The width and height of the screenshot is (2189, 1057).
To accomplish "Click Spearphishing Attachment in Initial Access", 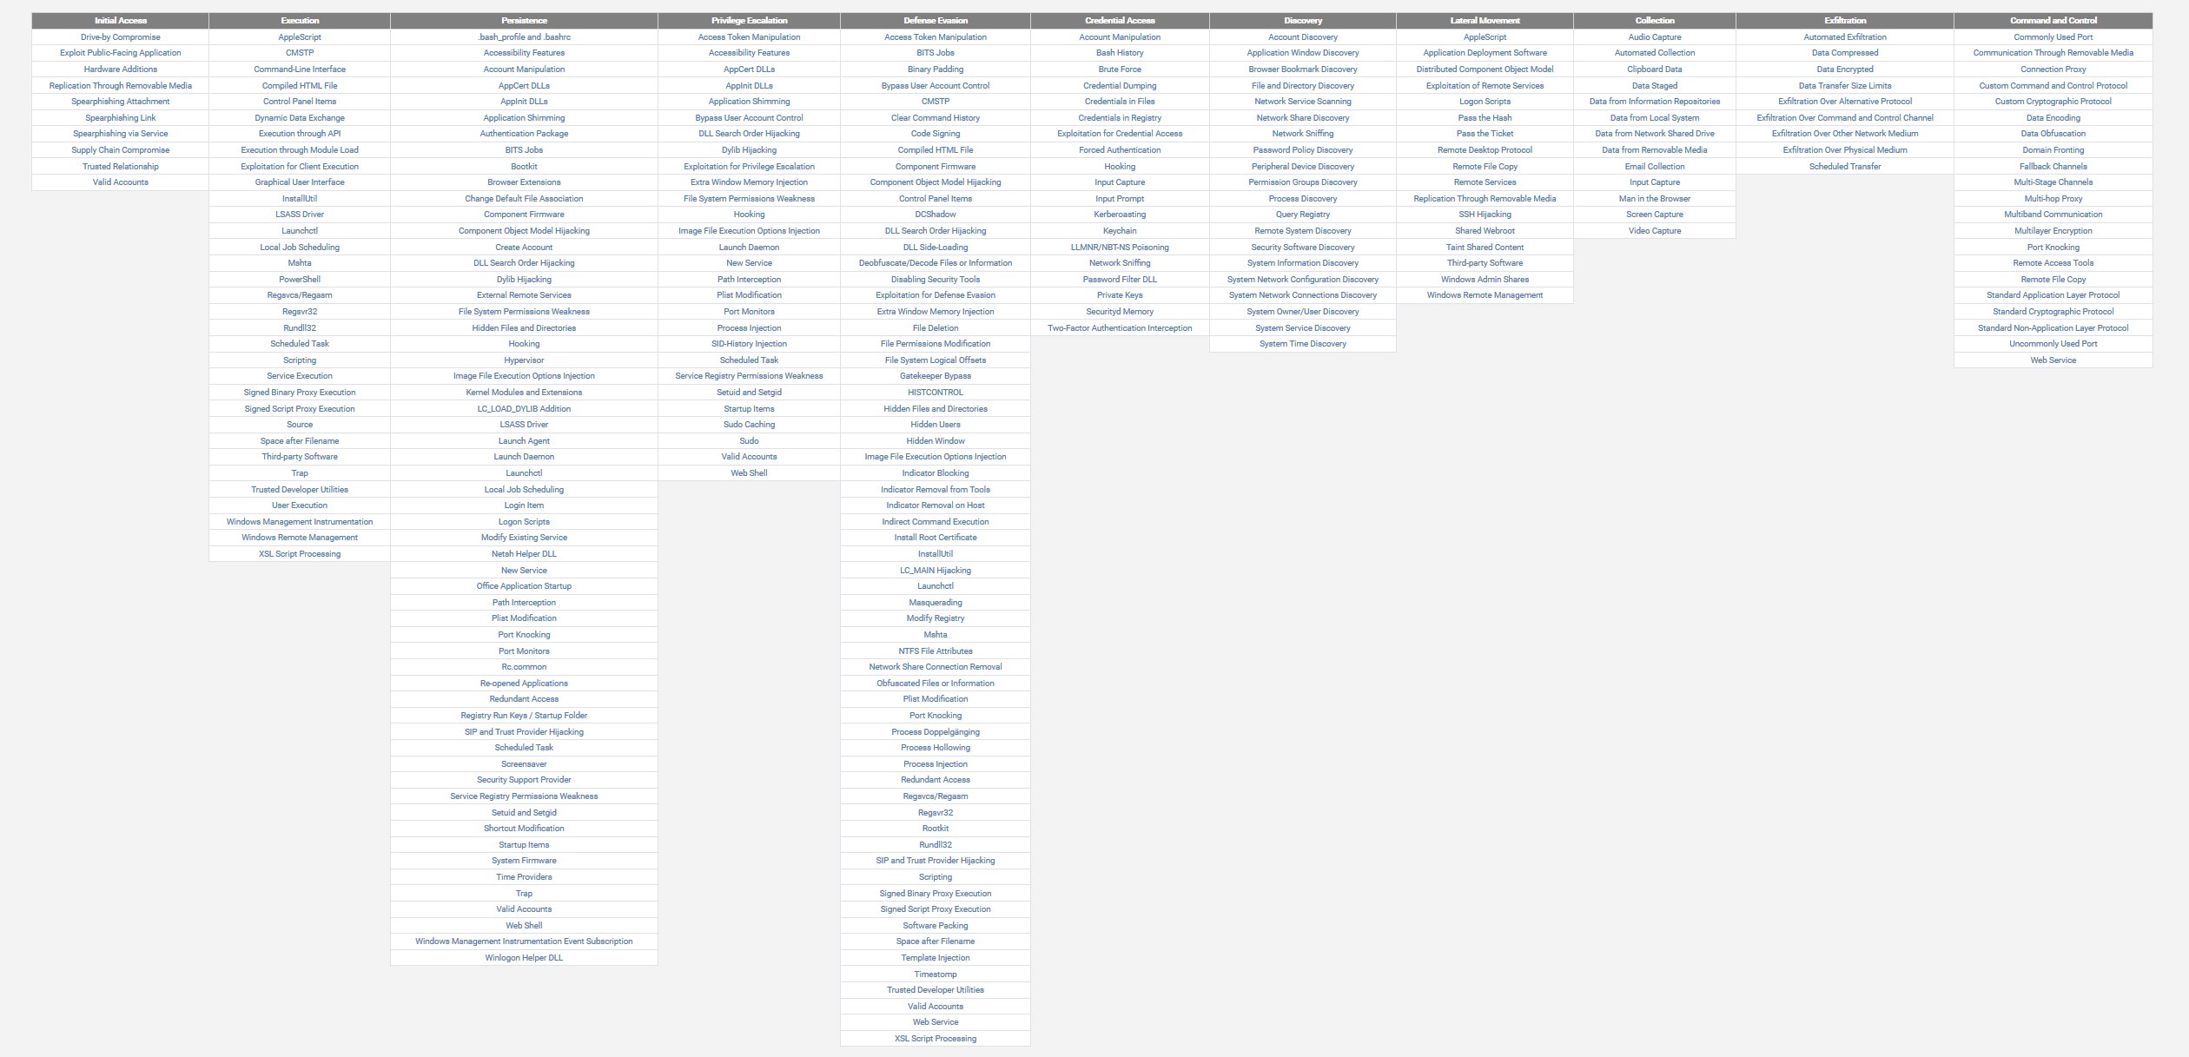I will [120, 102].
